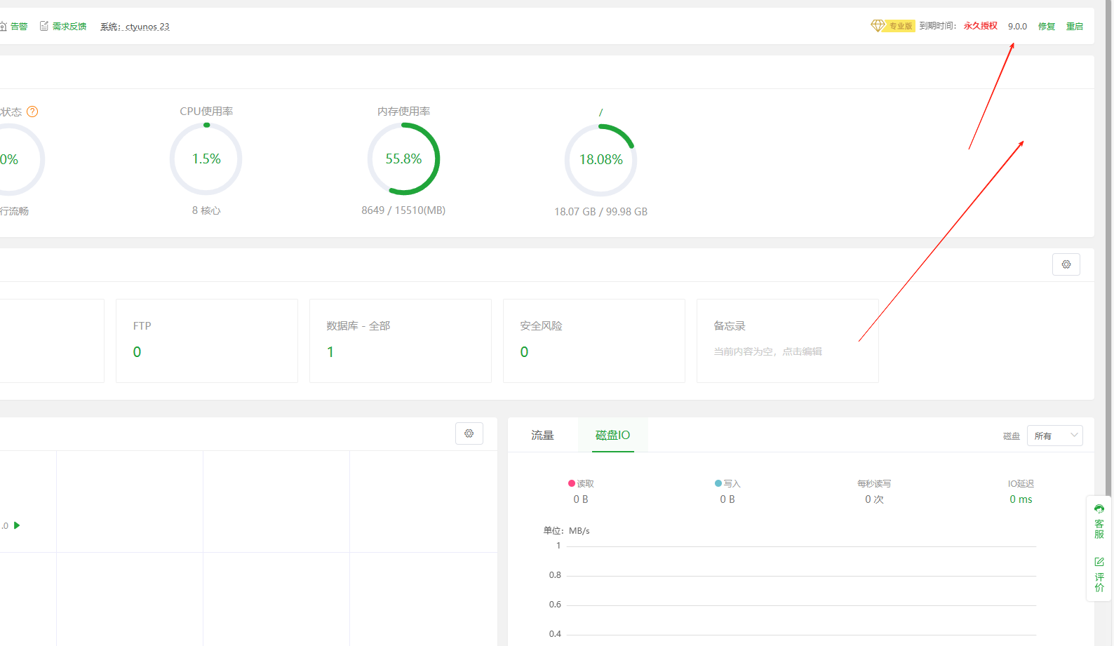Click the orange help icon beside 状态
This screenshot has width=1114, height=646.
click(32, 112)
